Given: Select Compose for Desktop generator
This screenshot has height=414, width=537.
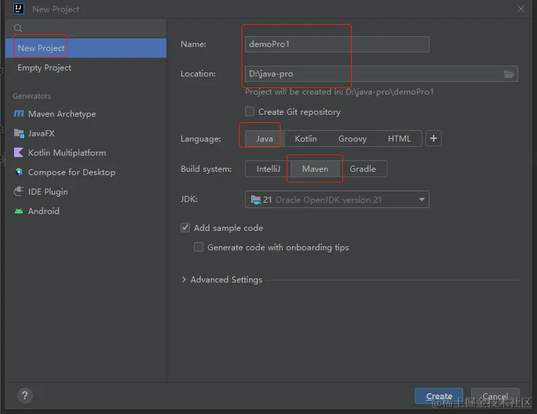Looking at the screenshot, I should 86,172.
